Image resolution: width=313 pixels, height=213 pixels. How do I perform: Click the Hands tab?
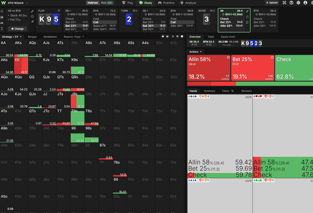[x=193, y=91]
